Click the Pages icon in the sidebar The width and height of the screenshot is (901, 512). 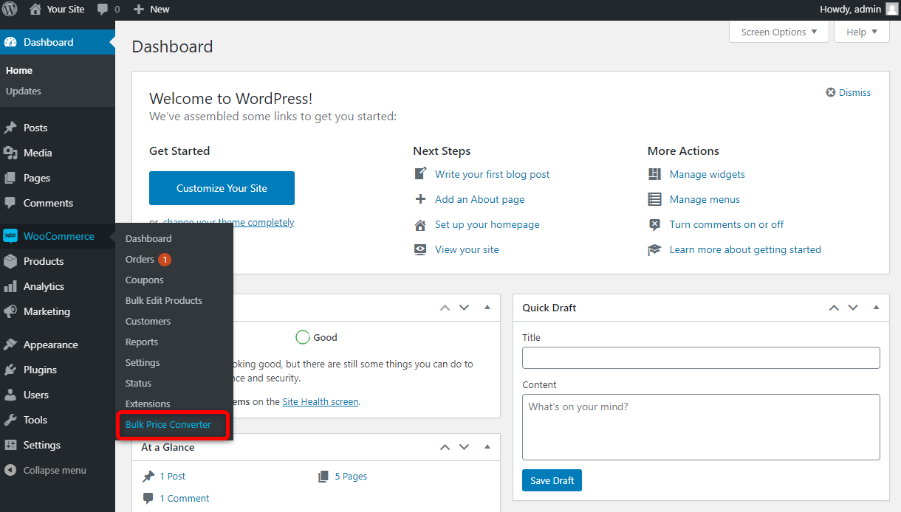[10, 178]
